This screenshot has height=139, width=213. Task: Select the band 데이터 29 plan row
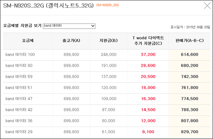[x=106, y=132]
